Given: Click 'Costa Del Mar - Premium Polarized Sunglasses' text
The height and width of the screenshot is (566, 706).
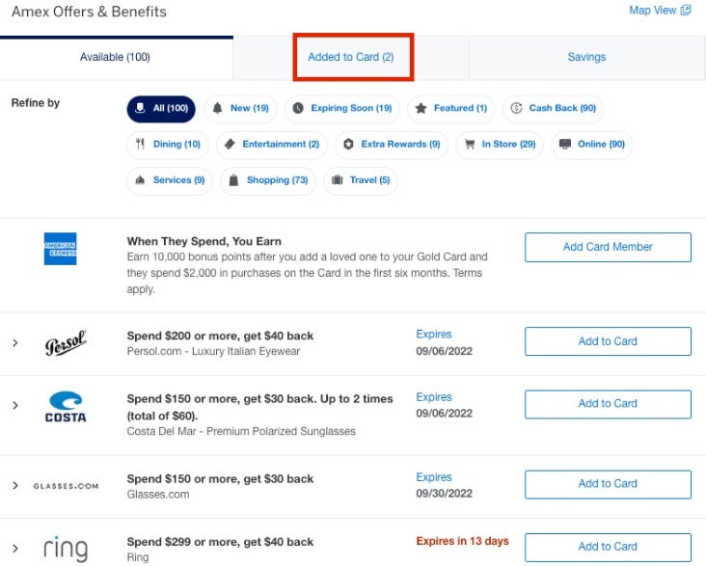Looking at the screenshot, I should 241,431.
